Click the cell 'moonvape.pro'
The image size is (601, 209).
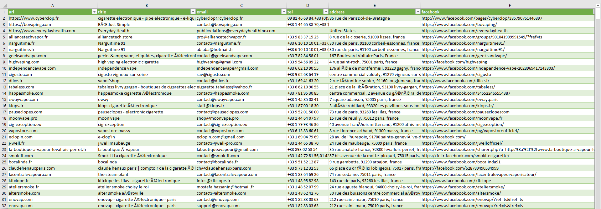click(53, 118)
